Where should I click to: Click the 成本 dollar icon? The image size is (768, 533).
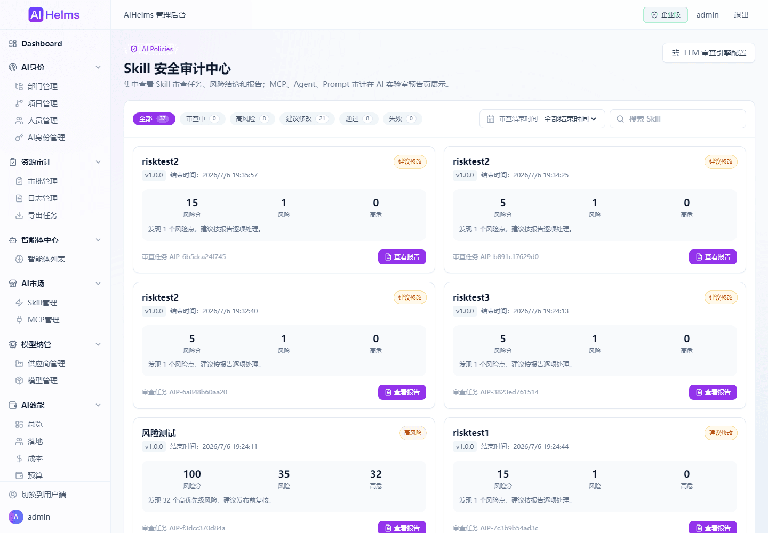click(19, 458)
